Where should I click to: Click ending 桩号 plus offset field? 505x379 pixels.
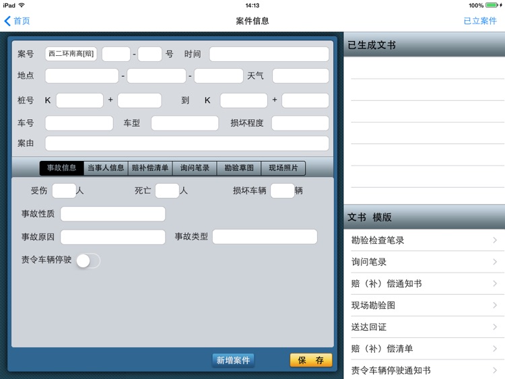(305, 100)
